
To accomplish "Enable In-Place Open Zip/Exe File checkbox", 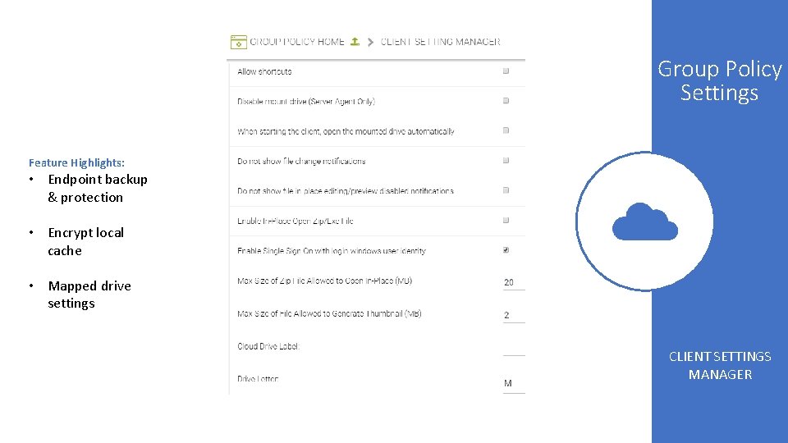I will [506, 220].
